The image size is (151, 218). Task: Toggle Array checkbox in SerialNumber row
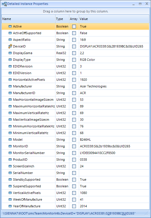[74, 173]
